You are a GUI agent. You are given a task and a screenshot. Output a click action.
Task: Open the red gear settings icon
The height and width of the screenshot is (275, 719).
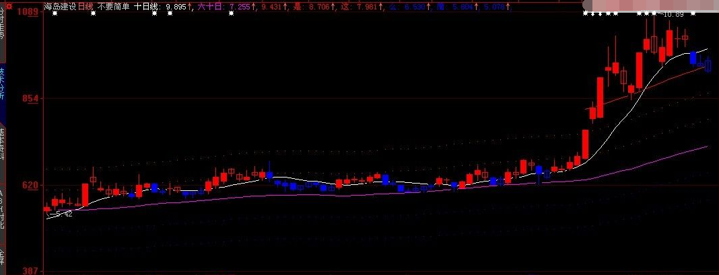click(x=8, y=5)
